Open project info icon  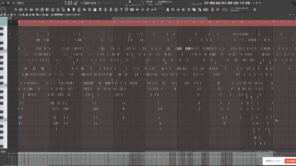point(116,10)
